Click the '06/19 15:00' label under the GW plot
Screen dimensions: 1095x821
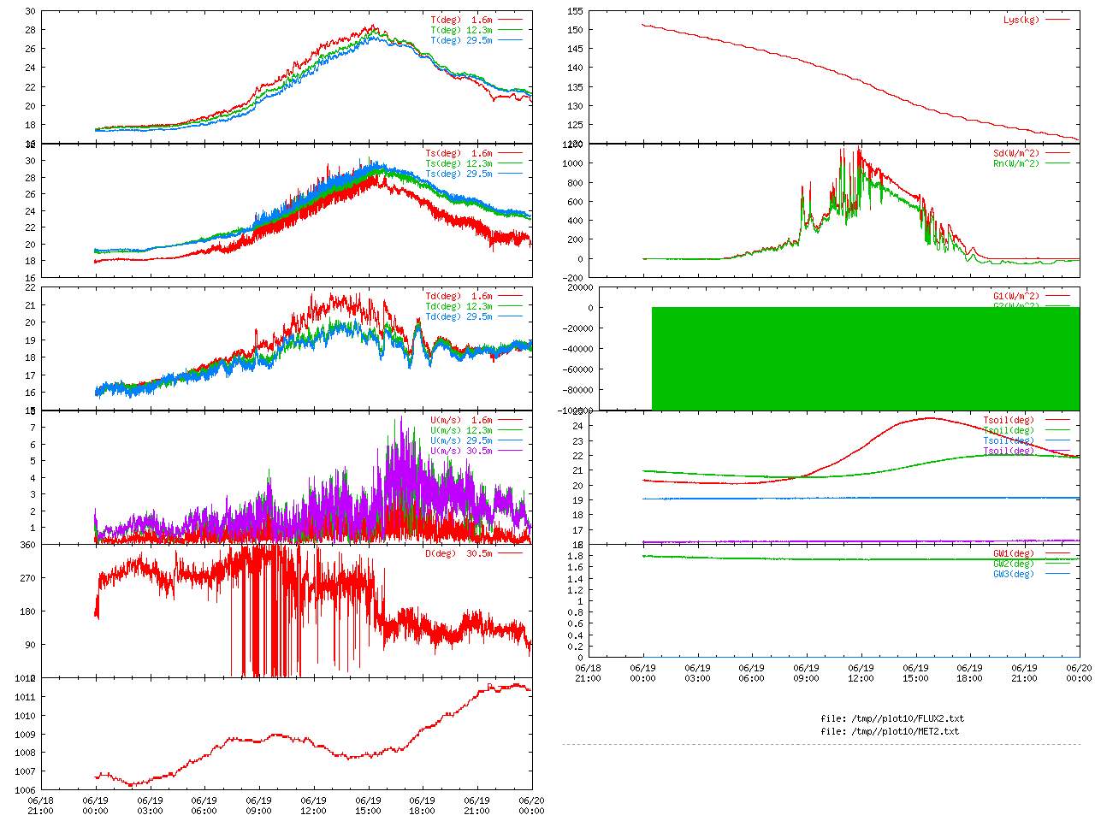(915, 673)
